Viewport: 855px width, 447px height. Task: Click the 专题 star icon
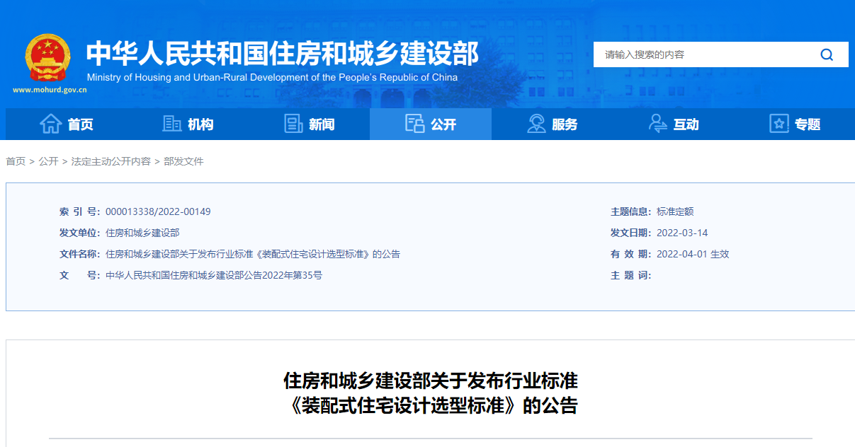tap(778, 124)
